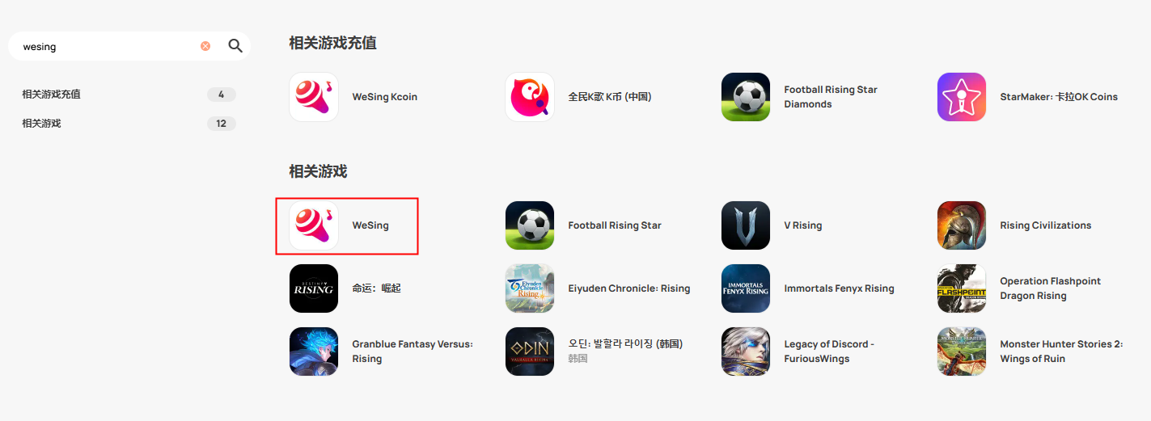This screenshot has width=1151, height=421.
Task: Click Operation Flashpoint Dragon Rising thumbnail
Action: pos(962,288)
